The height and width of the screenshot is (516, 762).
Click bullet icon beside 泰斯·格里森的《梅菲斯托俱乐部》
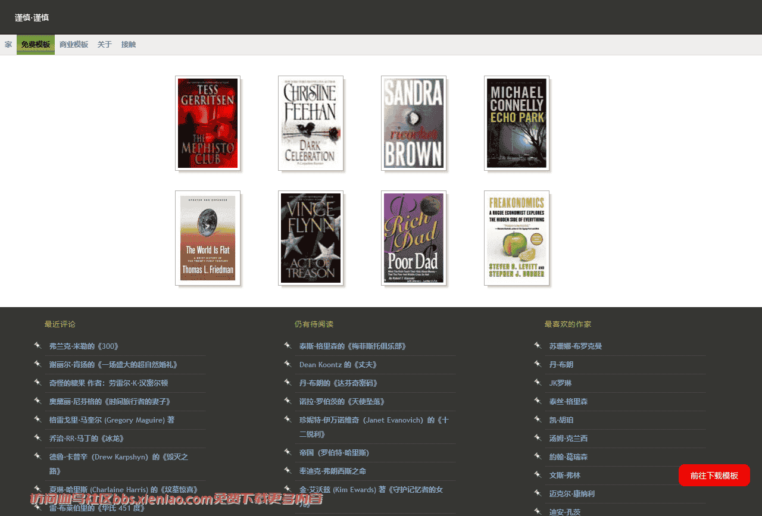[x=288, y=345]
